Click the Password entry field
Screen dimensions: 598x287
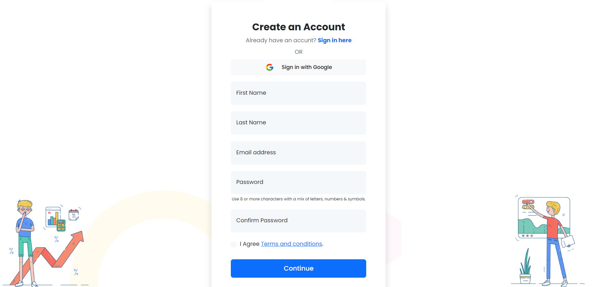[298, 182]
